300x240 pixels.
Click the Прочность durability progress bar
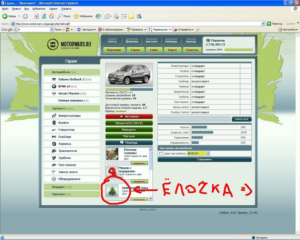coord(129,89)
